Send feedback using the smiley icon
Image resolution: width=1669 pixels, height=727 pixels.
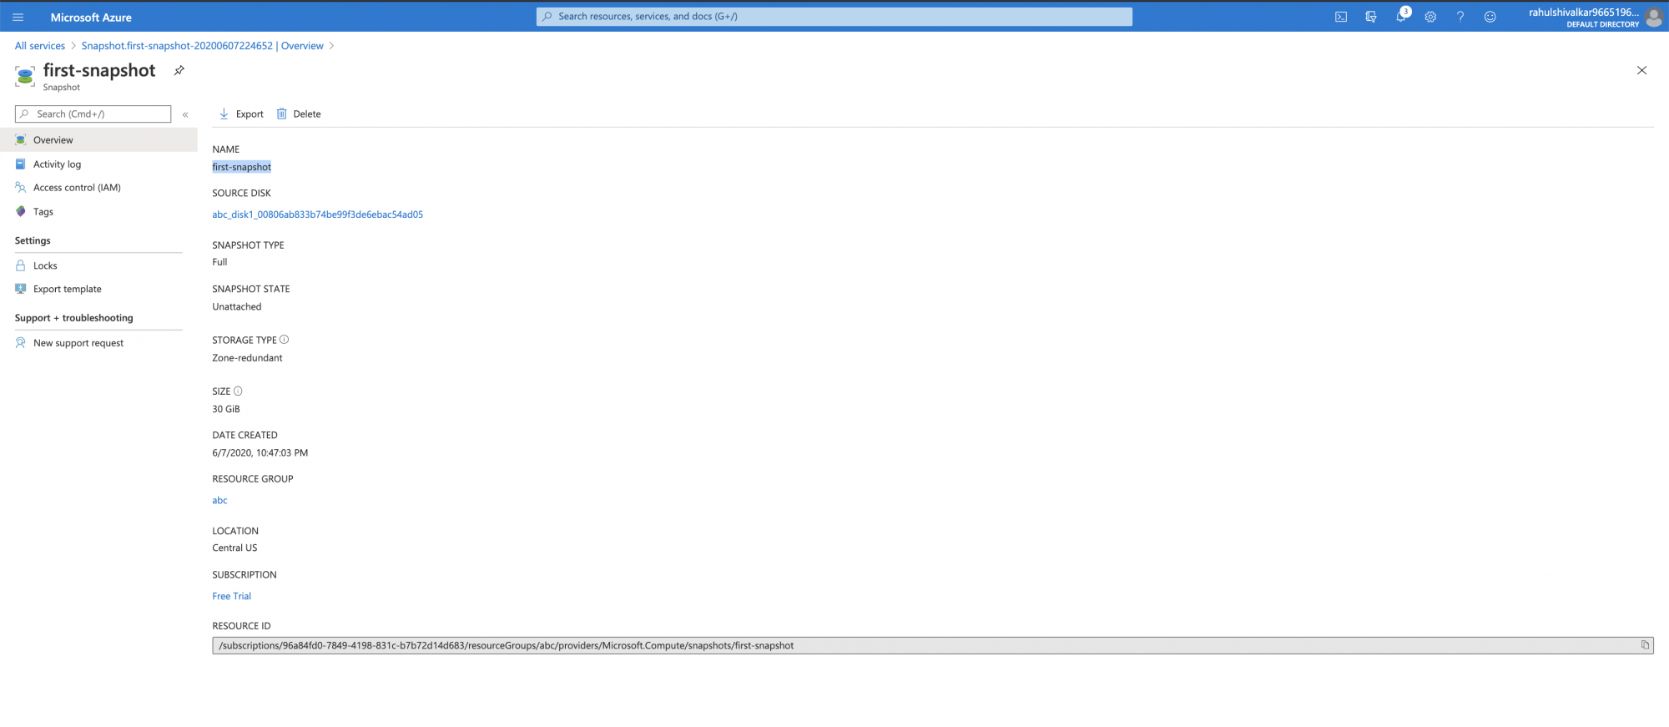(1490, 17)
